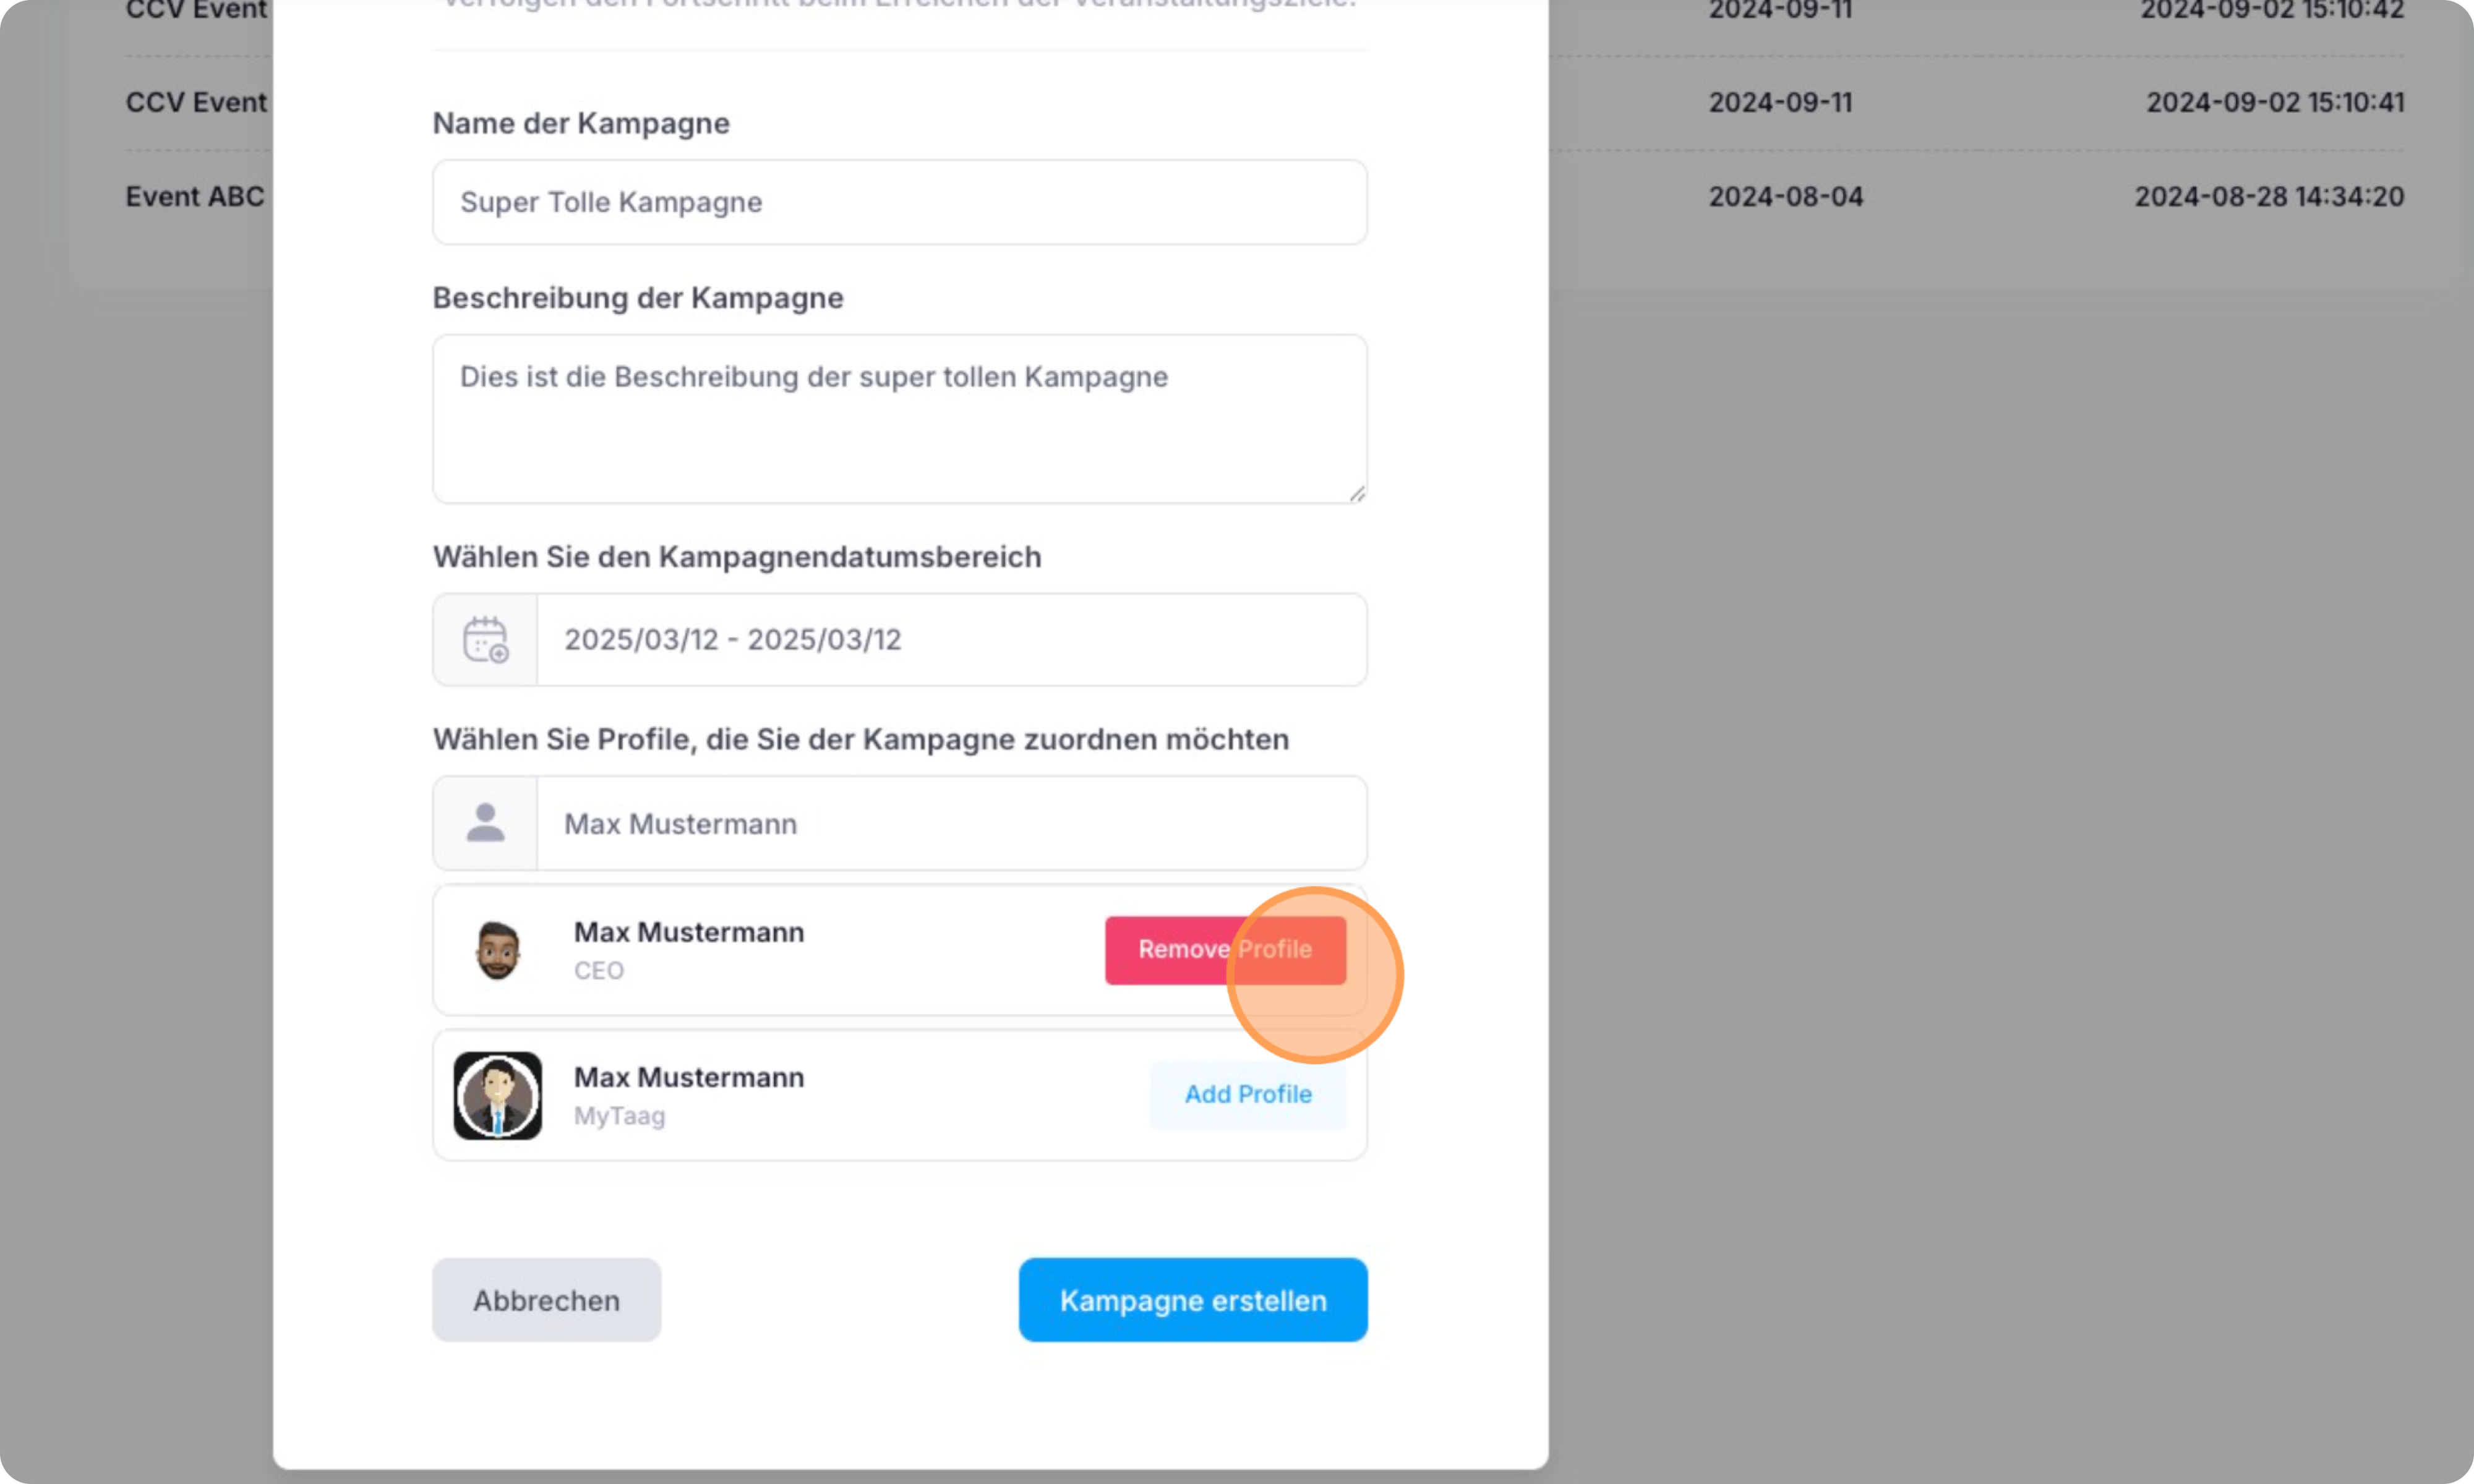Select the Max Mustermann MyTaag profile name
The height and width of the screenshot is (1484, 2474).
[x=689, y=1078]
